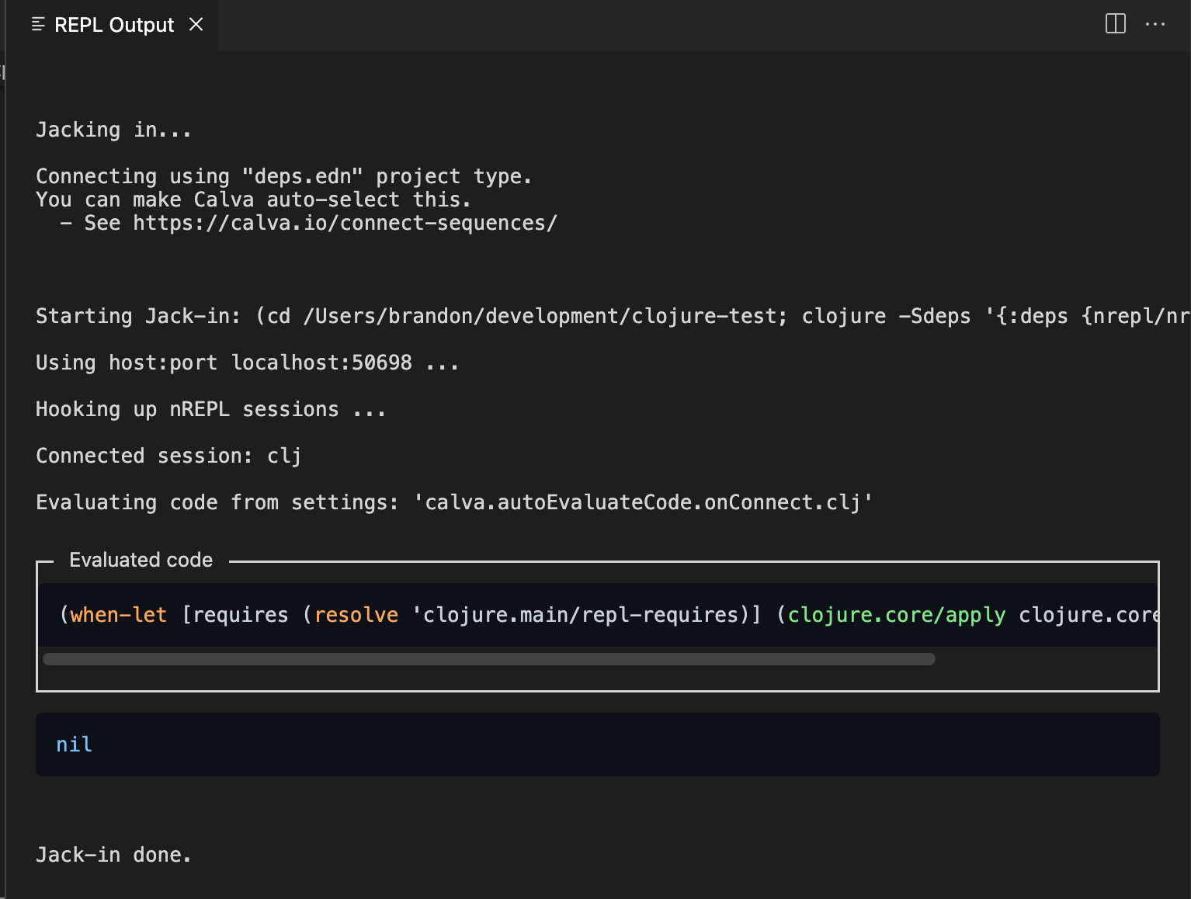Open the calva.io connect-sequences link
The image size is (1191, 899).
[345, 224]
